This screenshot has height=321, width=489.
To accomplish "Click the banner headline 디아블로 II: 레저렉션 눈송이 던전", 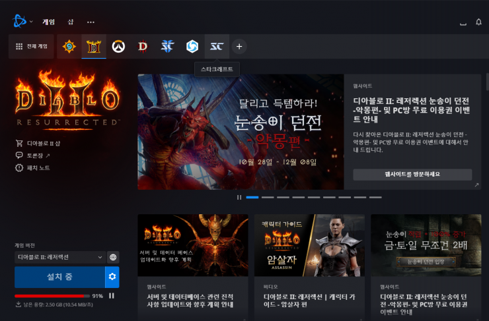I will (412, 110).
